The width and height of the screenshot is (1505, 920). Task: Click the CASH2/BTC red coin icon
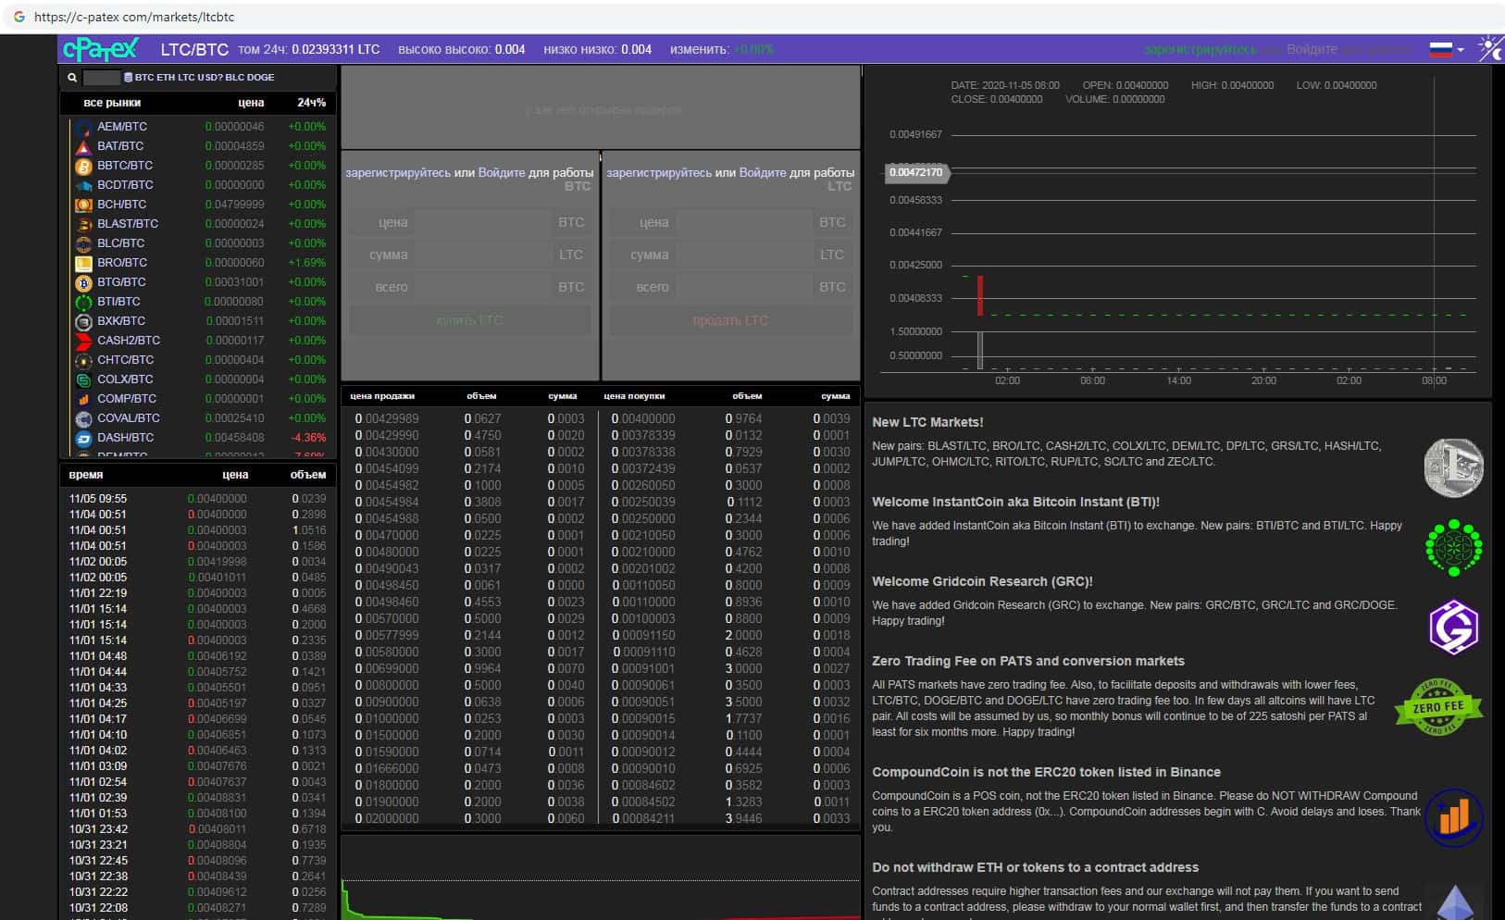(x=83, y=341)
